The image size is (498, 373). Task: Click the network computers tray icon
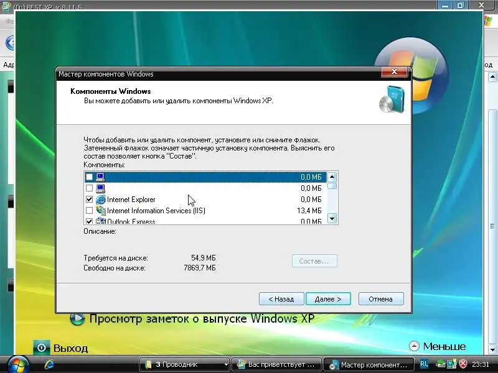(x=452, y=364)
